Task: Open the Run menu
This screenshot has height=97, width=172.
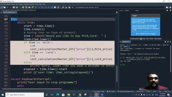Action: pyautogui.click(x=17, y=4)
